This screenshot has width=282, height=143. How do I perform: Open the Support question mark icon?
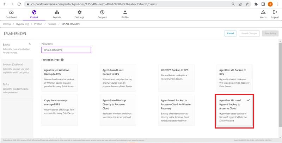[102, 12]
